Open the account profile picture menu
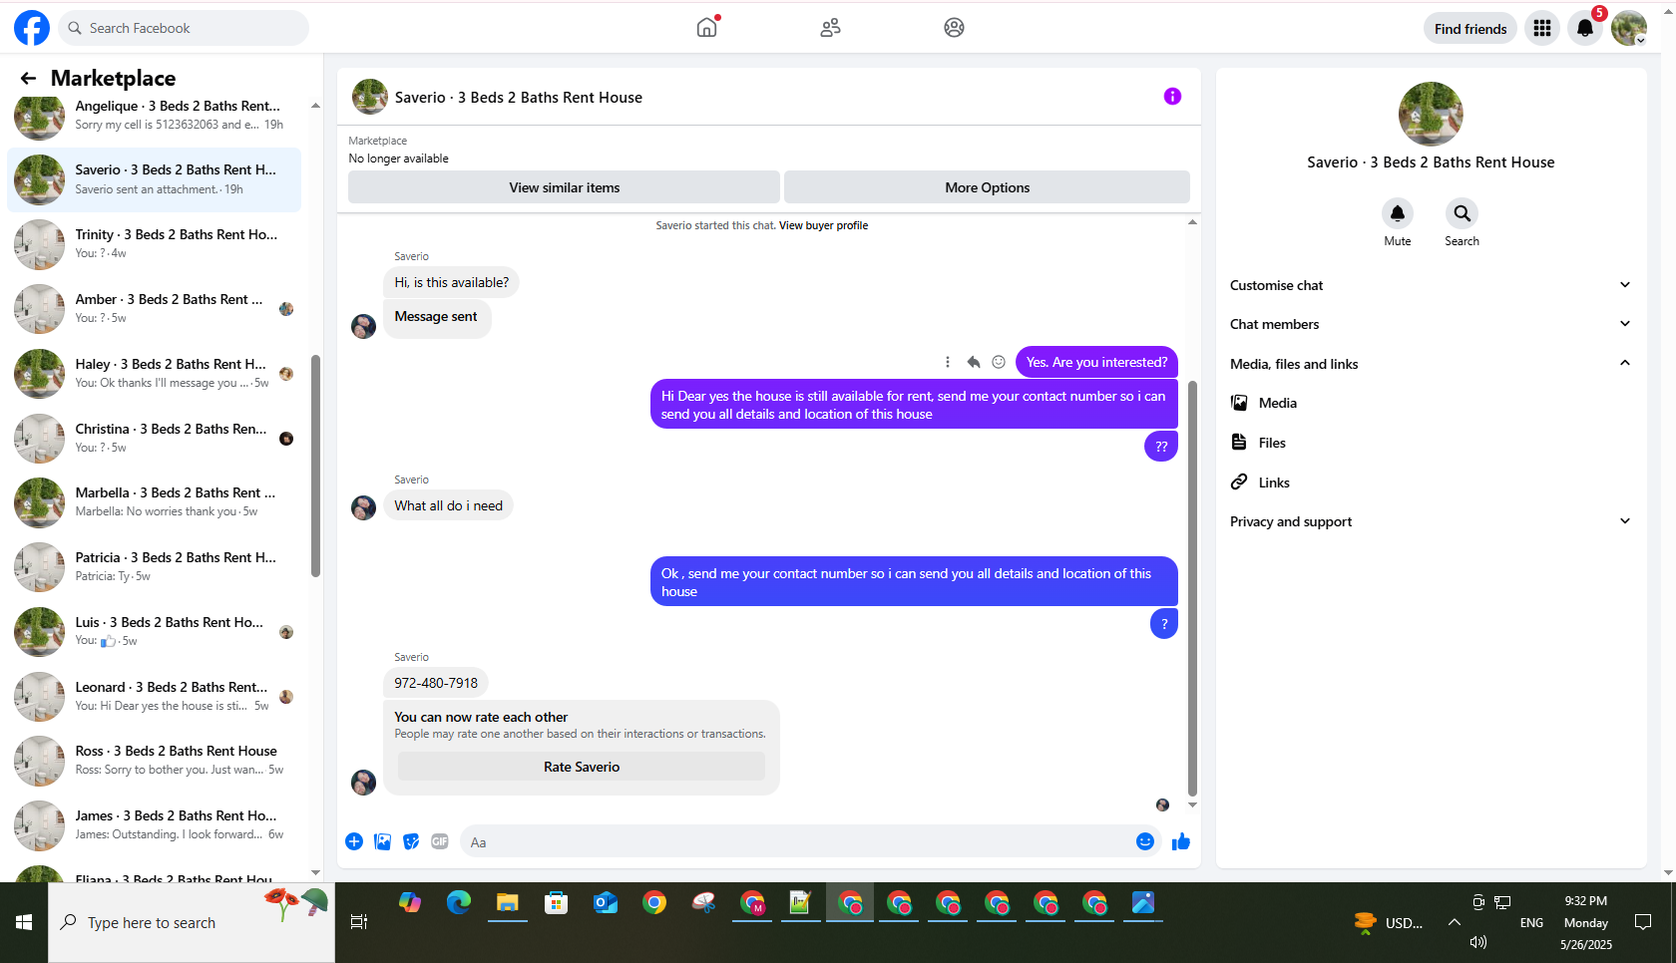The width and height of the screenshot is (1676, 963). point(1629,28)
